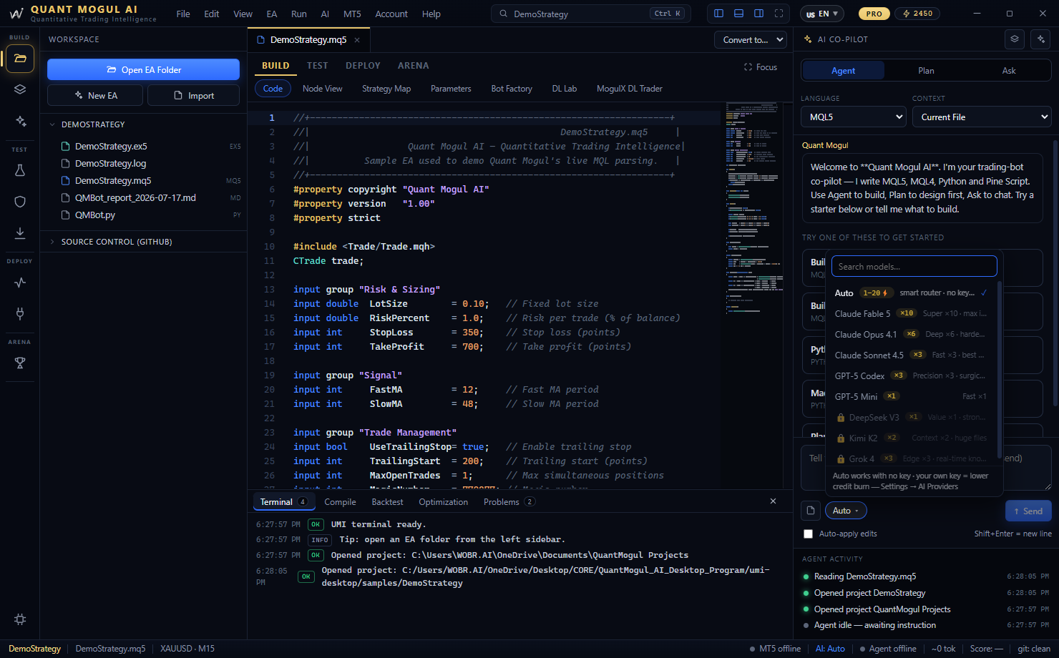This screenshot has height=658, width=1059.
Task: Select GPT-5 Codex from model list
Action: pyautogui.click(x=911, y=375)
